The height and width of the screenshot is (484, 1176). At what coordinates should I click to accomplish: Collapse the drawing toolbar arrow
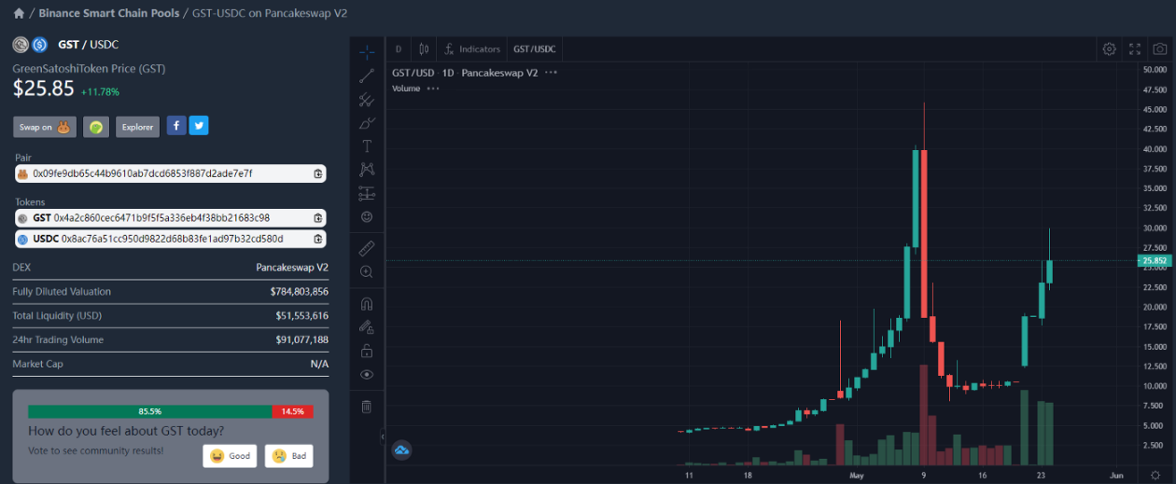(x=383, y=436)
